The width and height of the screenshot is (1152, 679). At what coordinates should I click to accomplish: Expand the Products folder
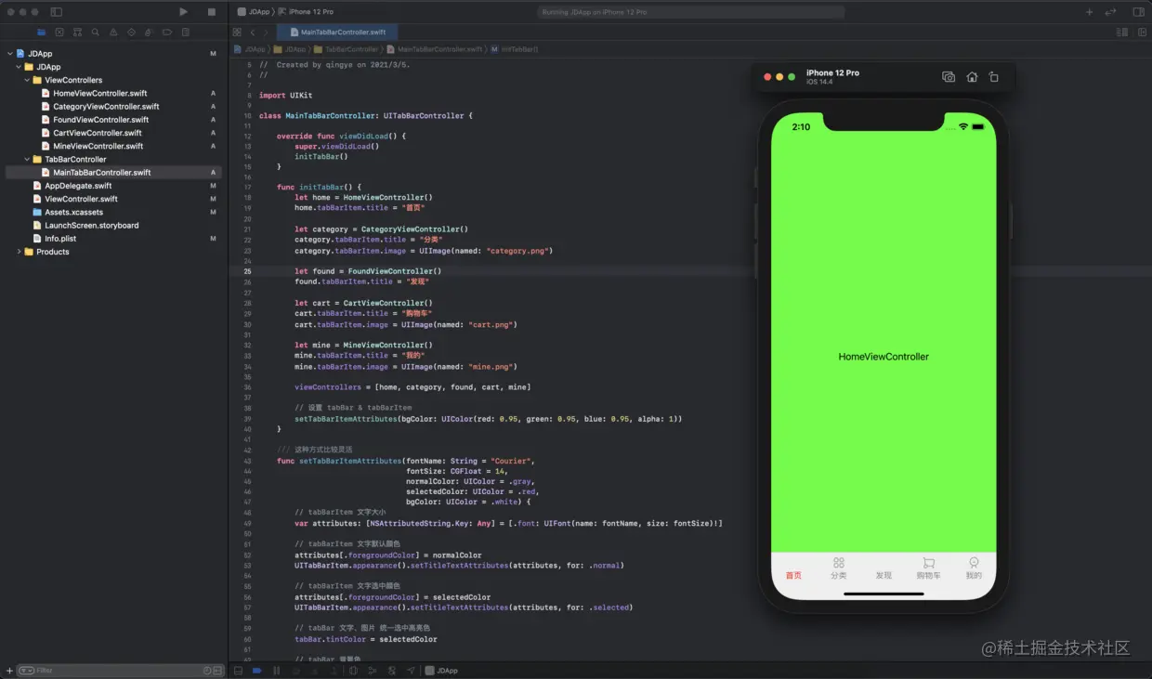(18, 252)
